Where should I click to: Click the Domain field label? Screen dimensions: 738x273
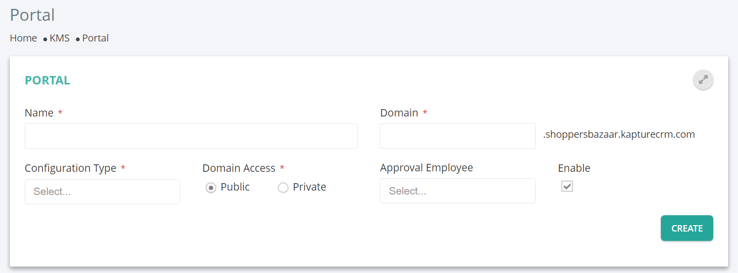pos(399,113)
